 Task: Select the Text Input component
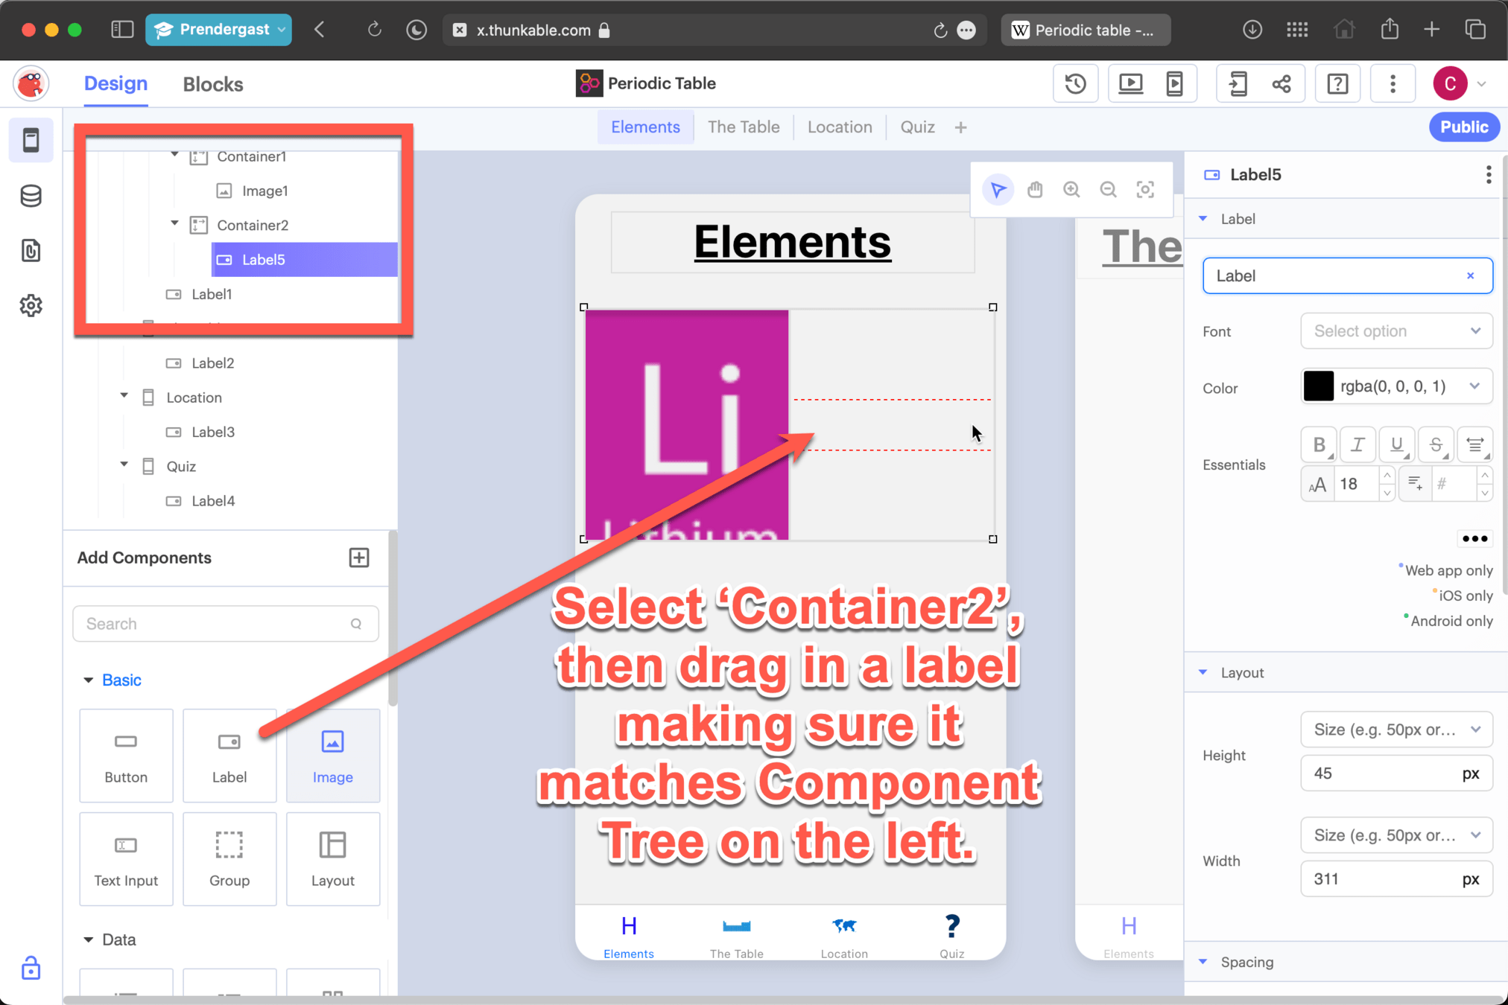[x=126, y=859]
